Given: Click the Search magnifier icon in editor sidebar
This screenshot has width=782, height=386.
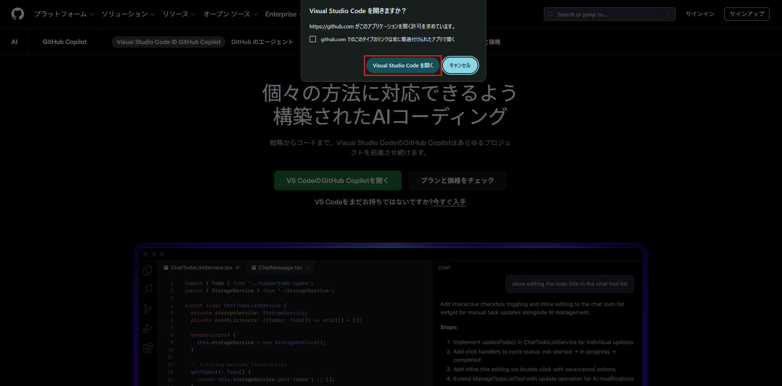Looking at the screenshot, I should (148, 289).
